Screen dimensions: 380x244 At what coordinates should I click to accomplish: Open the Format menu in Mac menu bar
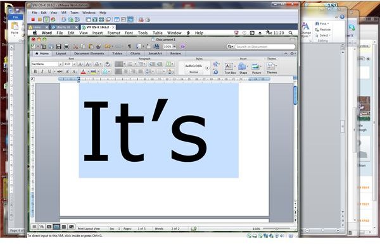tap(113, 33)
